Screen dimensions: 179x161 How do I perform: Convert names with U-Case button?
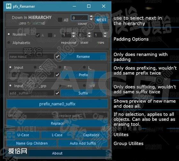pos(23,135)
